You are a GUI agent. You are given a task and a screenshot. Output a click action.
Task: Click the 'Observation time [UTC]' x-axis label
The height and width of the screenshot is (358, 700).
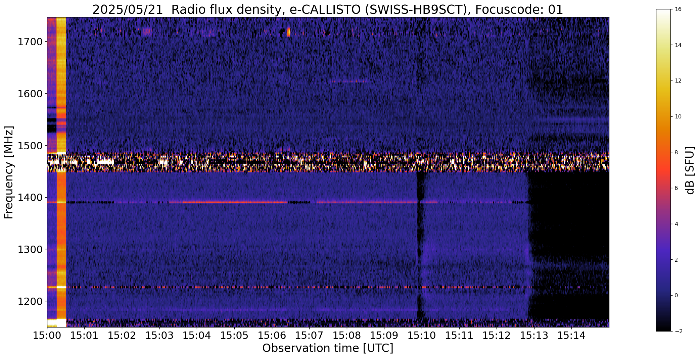[x=328, y=348]
